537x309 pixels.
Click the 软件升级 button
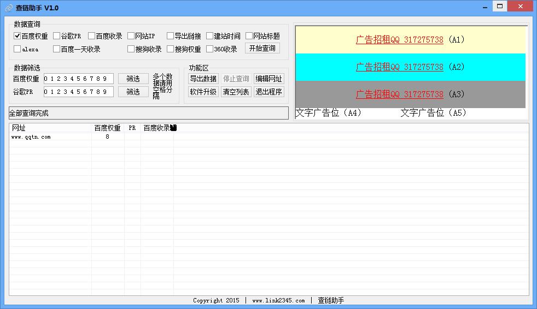click(203, 92)
